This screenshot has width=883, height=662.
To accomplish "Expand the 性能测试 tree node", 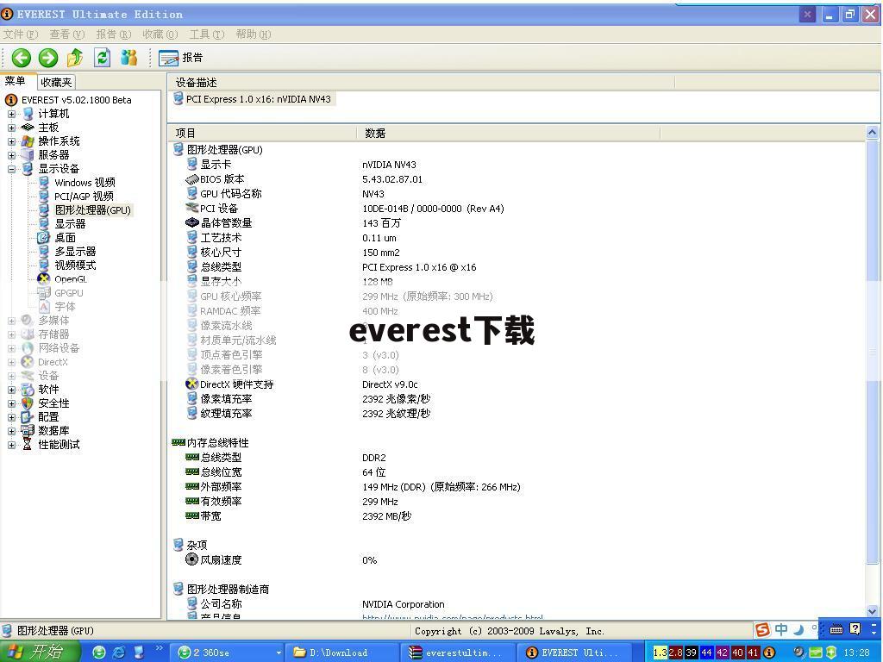I will point(11,445).
